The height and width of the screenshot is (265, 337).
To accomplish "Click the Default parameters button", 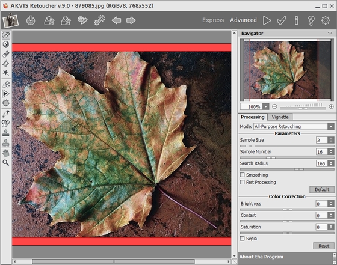I will (322, 189).
